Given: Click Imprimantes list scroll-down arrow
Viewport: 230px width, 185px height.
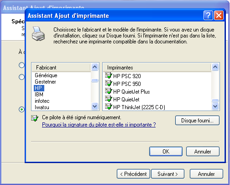Looking at the screenshot, I should pyautogui.click(x=215, y=106).
